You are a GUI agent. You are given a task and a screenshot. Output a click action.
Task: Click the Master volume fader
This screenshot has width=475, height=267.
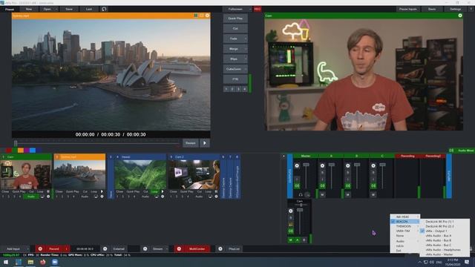306,165
